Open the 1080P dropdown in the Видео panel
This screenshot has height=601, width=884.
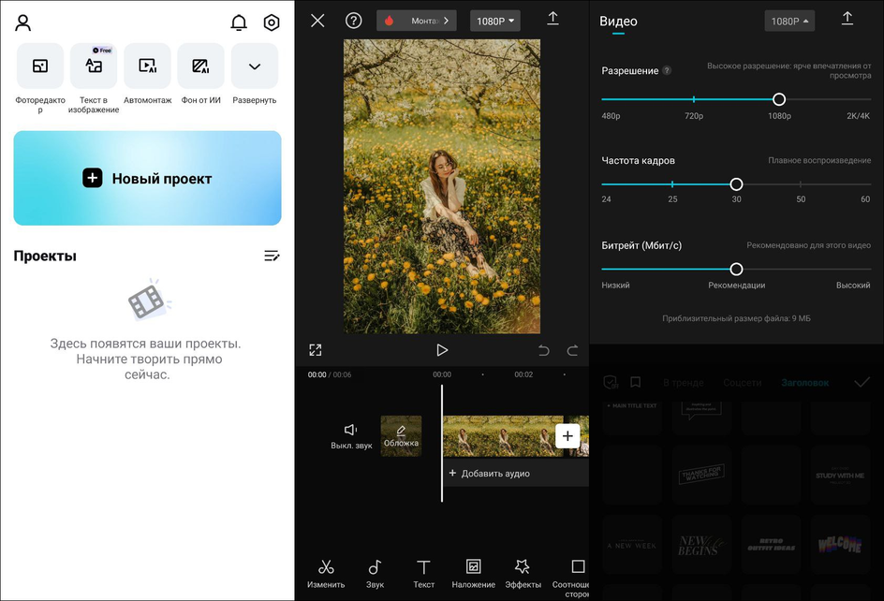[788, 21]
